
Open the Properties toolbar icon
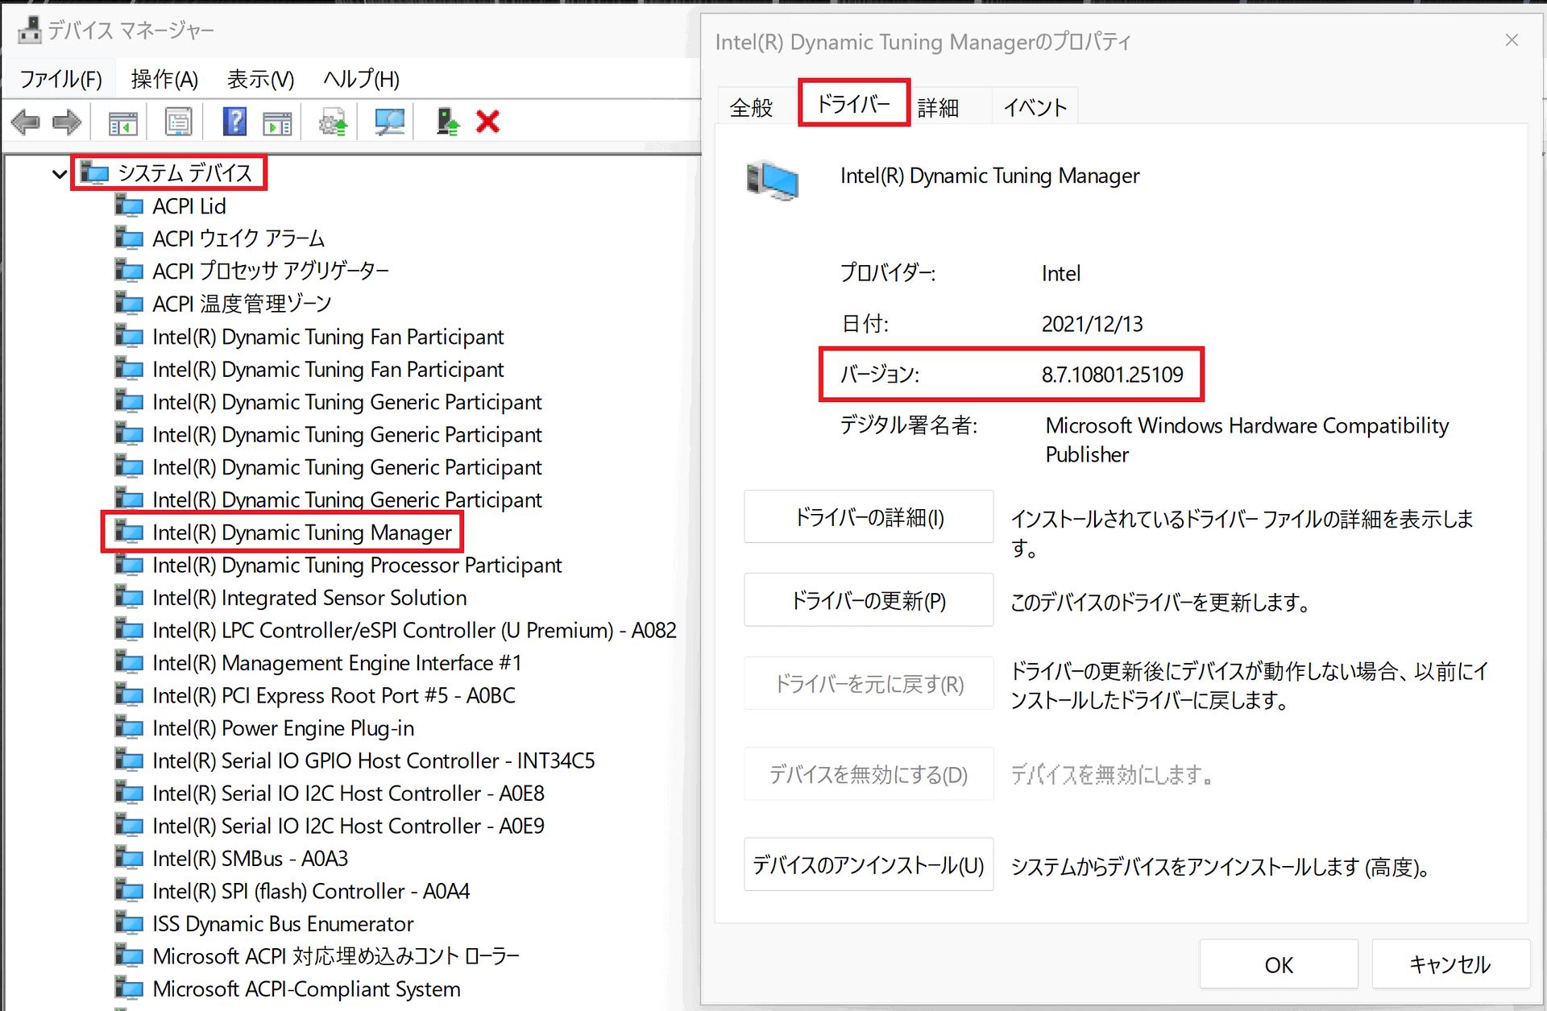pyautogui.click(x=178, y=122)
